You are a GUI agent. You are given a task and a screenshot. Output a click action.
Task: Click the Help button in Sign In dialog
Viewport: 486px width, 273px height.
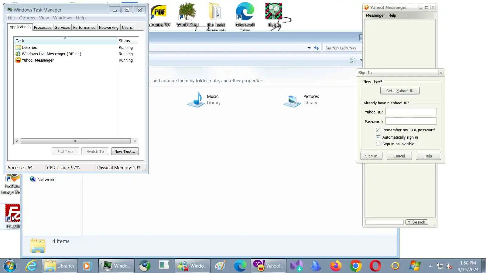tap(428, 156)
